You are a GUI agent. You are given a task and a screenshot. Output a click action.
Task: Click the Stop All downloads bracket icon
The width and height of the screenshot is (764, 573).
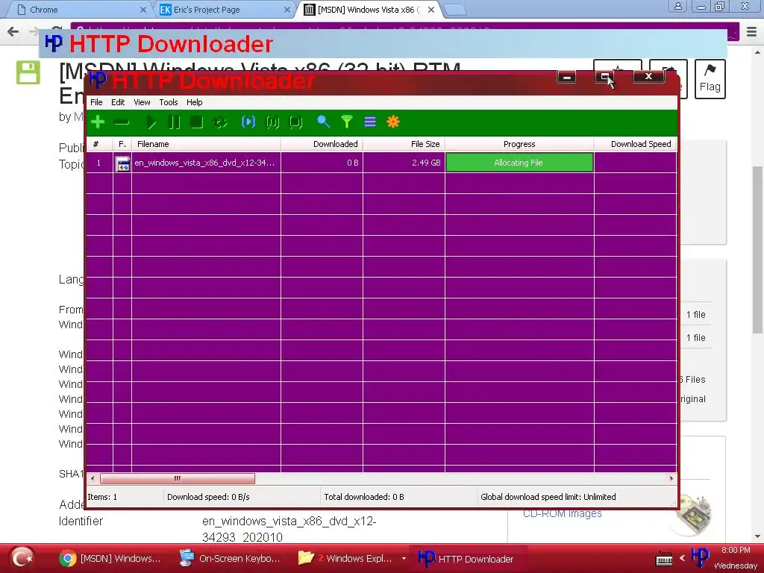(x=296, y=122)
